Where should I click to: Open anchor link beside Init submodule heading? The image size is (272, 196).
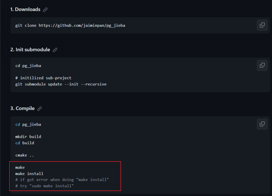coord(55,50)
